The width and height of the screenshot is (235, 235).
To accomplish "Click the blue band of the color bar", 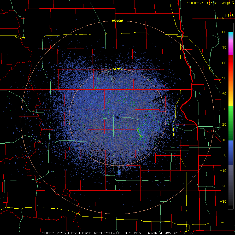I will (x=231, y=152).
